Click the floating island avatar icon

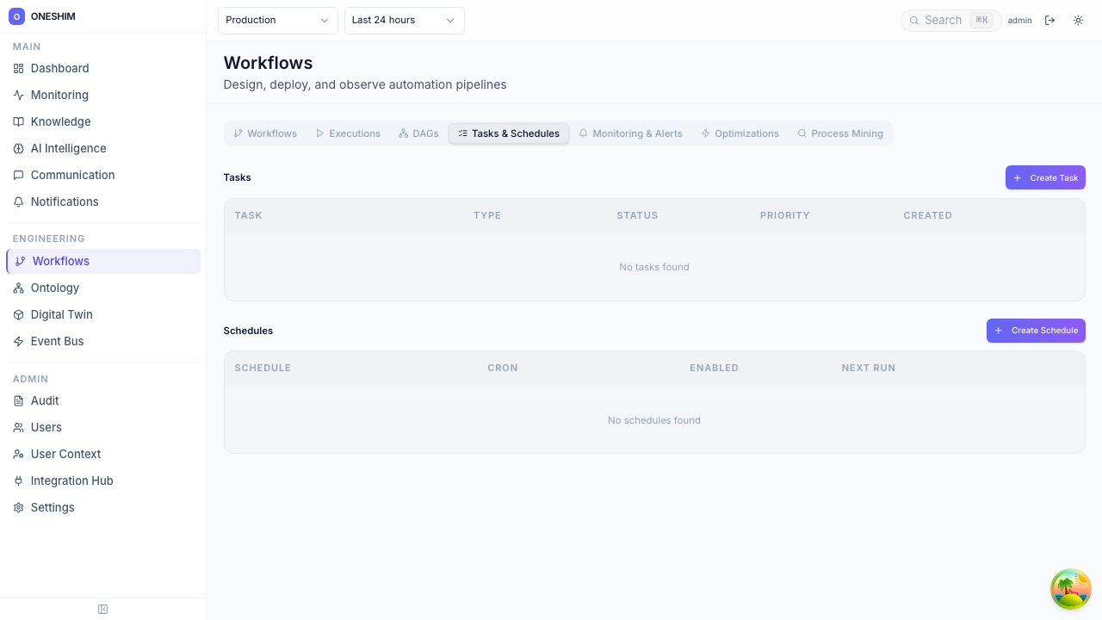pyautogui.click(x=1070, y=589)
